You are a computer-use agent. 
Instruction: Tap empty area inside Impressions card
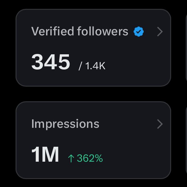pyautogui.click(x=137, y=155)
